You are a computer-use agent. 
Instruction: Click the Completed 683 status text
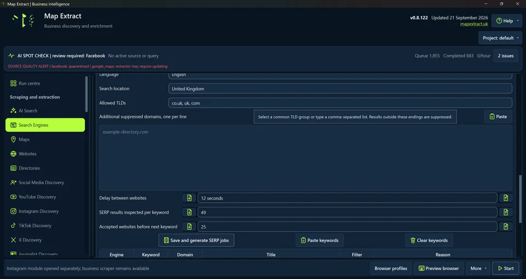pos(458,56)
